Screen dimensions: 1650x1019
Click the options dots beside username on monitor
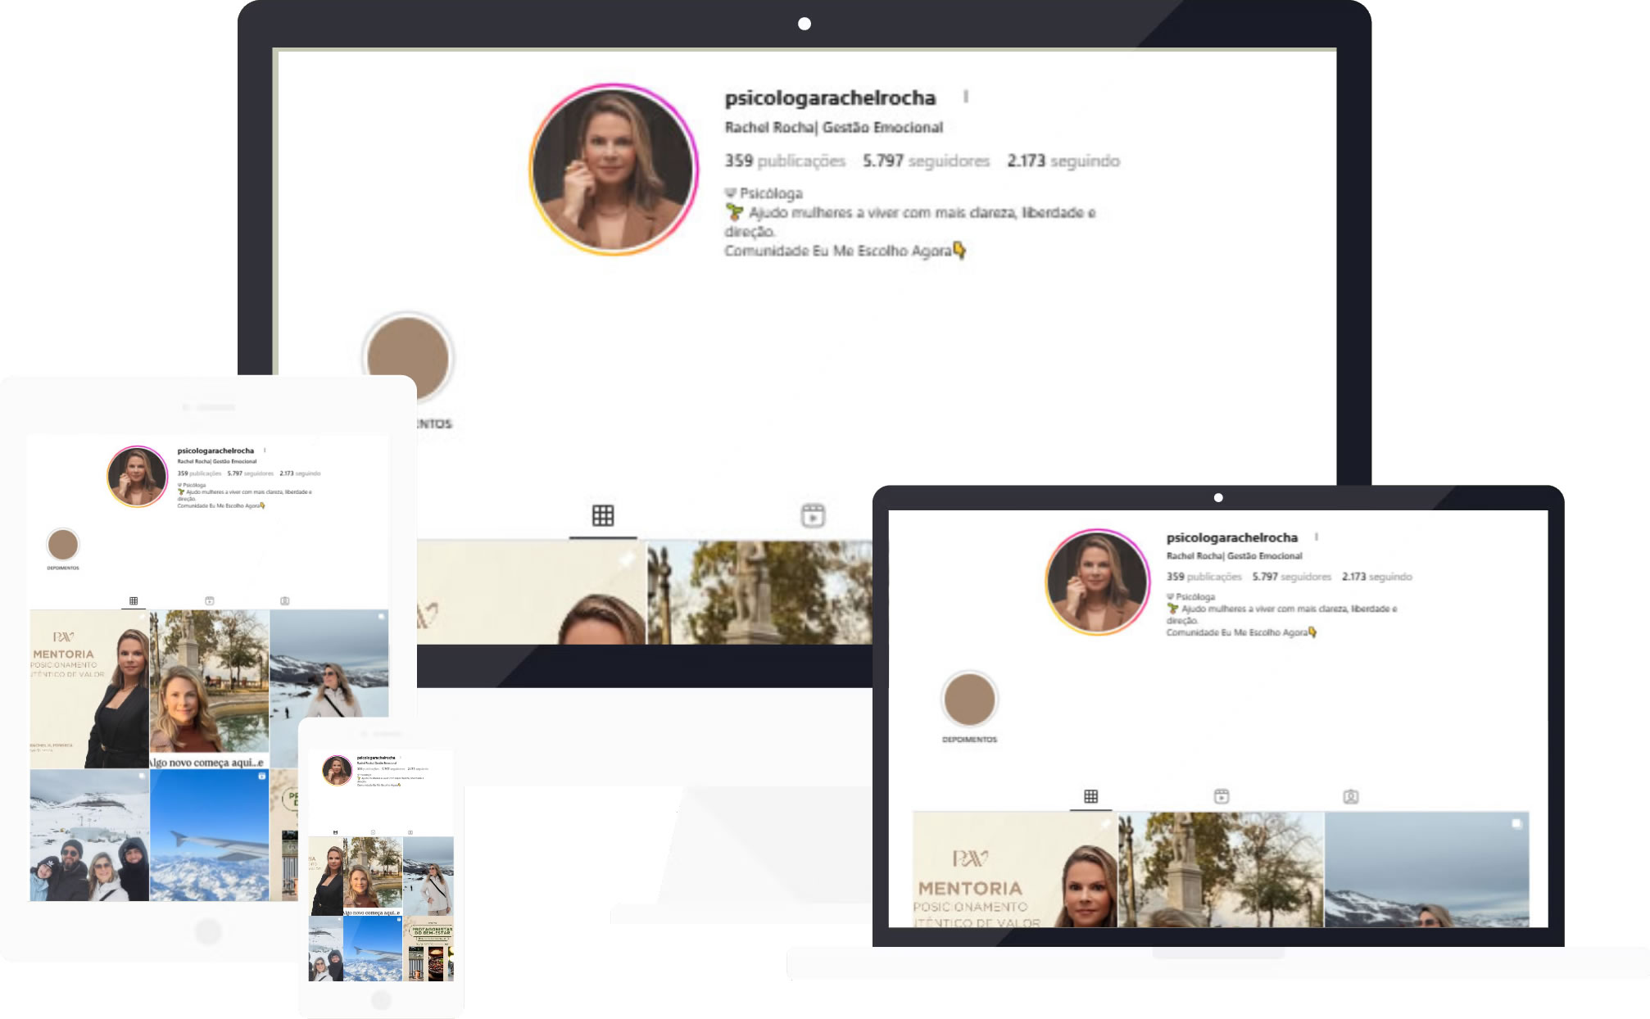(x=966, y=97)
